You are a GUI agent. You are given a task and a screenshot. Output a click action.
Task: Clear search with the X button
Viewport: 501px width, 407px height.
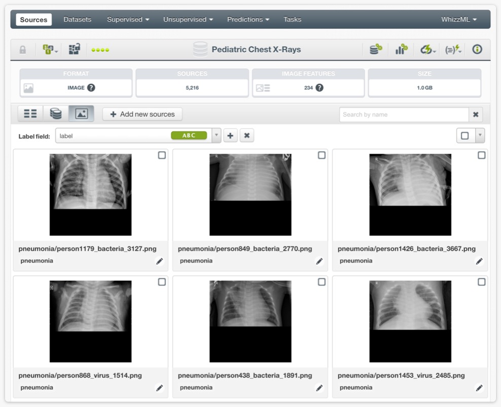click(x=476, y=115)
